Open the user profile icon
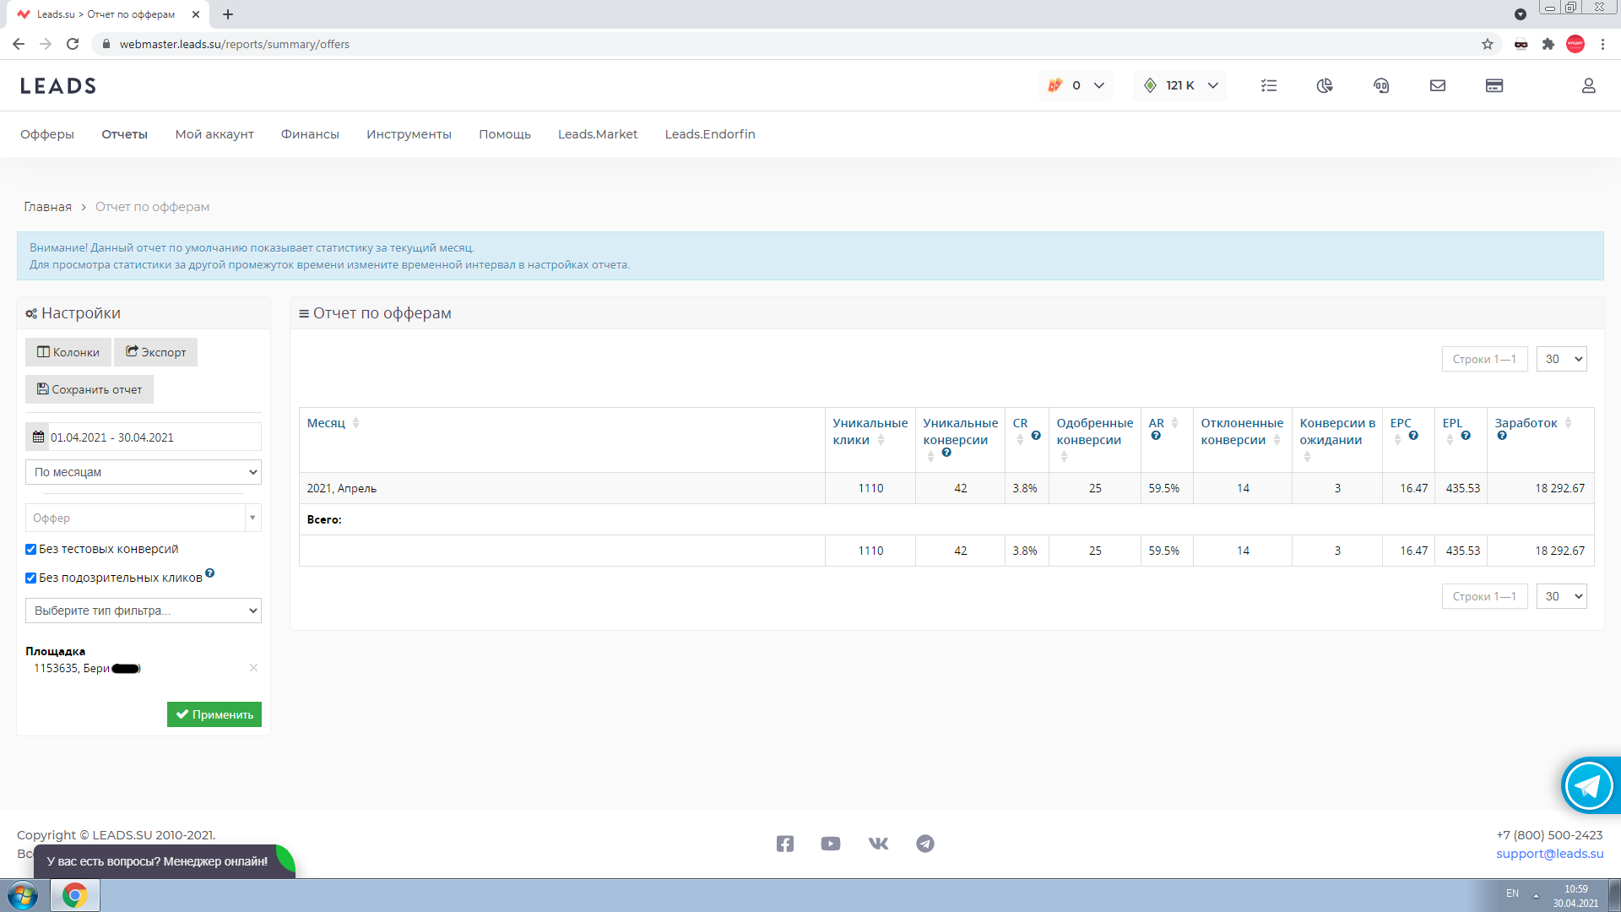1621x912 pixels. pyautogui.click(x=1588, y=85)
